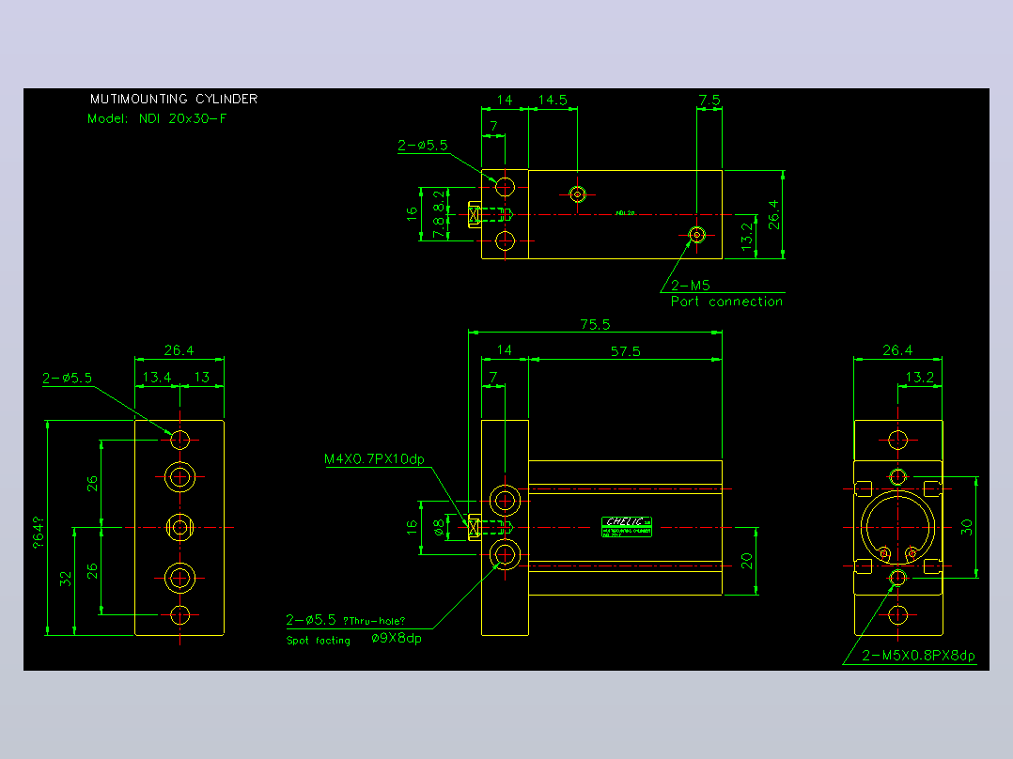Select the Port connection annotation
The image size is (1013, 759).
coord(726,302)
